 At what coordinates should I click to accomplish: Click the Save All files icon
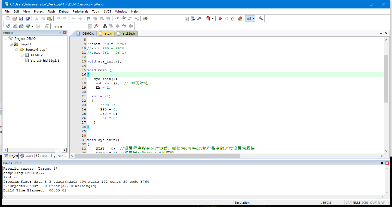coord(28,19)
